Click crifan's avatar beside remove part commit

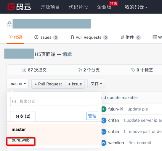point(104,132)
